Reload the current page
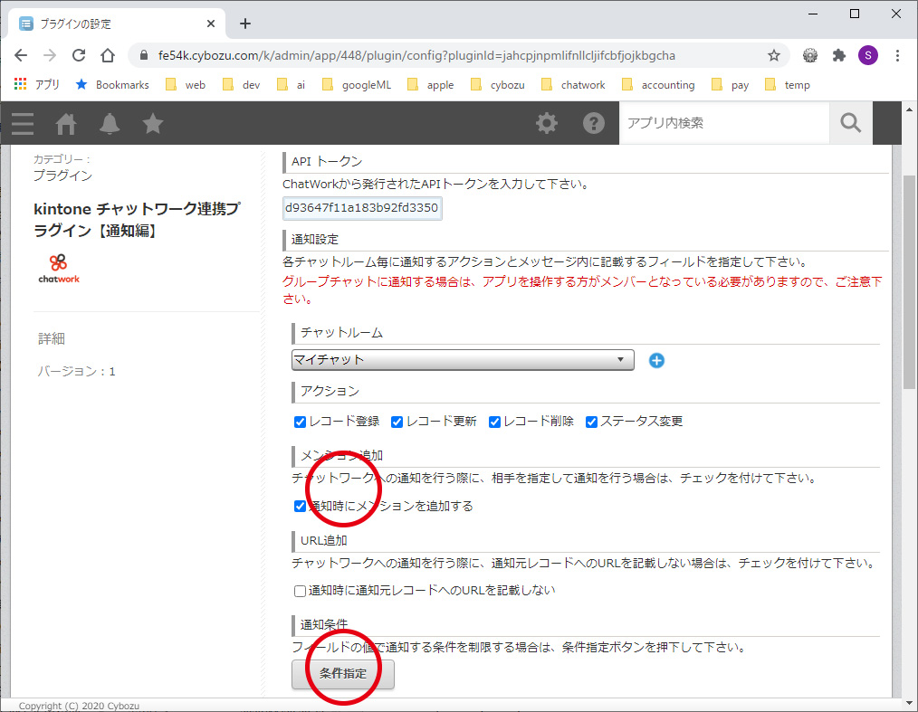Image resolution: width=918 pixels, height=712 pixels. pos(79,55)
